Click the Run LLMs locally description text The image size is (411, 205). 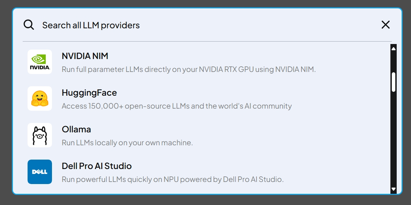tap(127, 142)
